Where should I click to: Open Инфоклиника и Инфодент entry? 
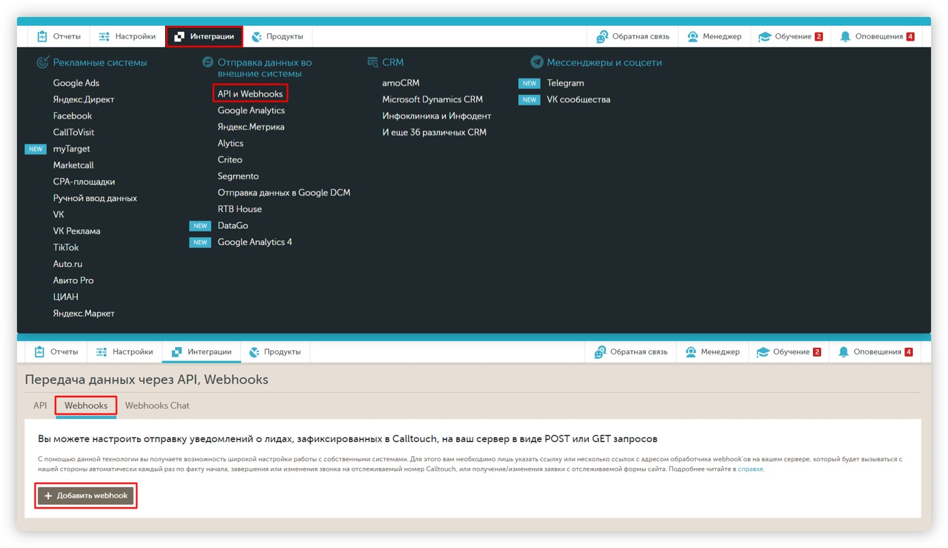pyautogui.click(x=437, y=116)
